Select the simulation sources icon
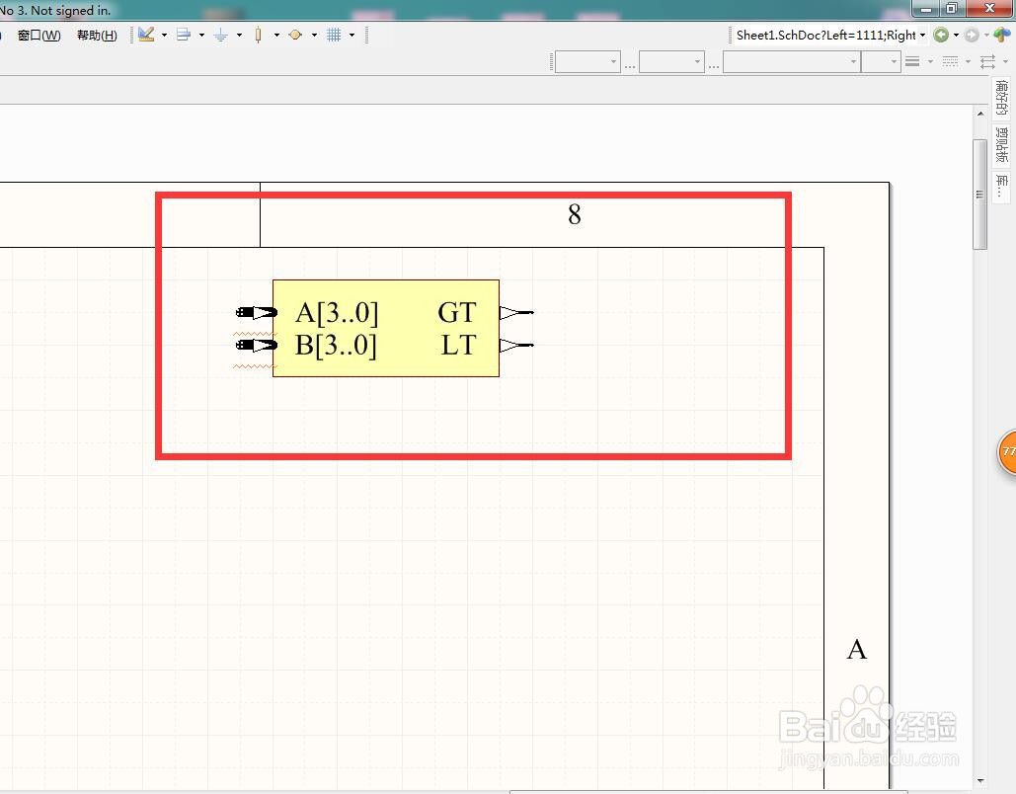Image resolution: width=1016 pixels, height=794 pixels. click(295, 35)
